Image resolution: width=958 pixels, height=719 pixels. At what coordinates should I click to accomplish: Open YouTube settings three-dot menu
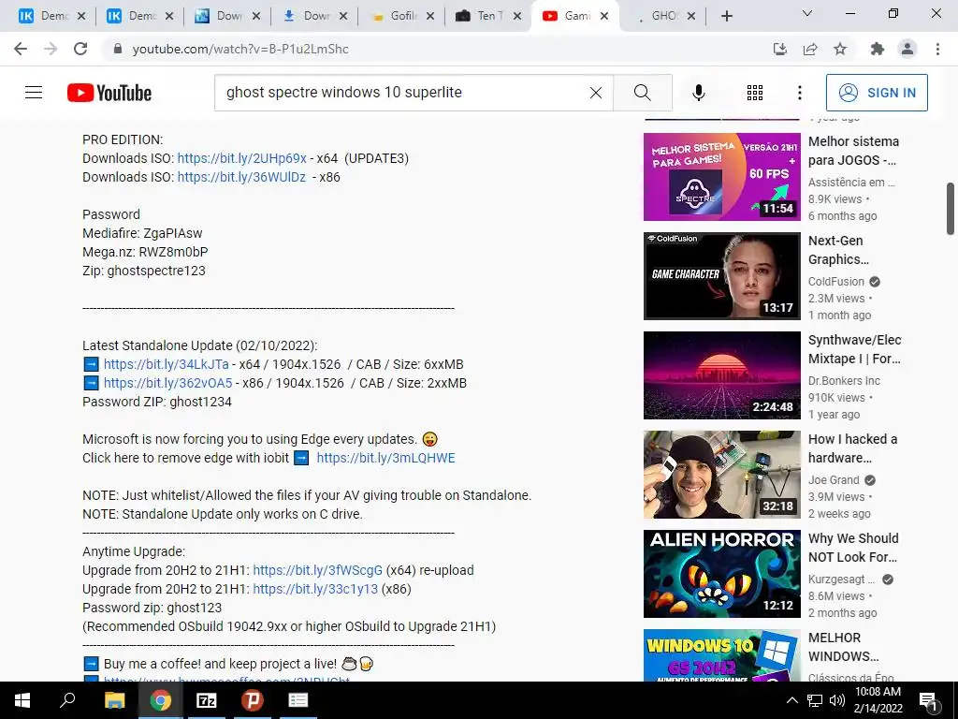pyautogui.click(x=800, y=93)
